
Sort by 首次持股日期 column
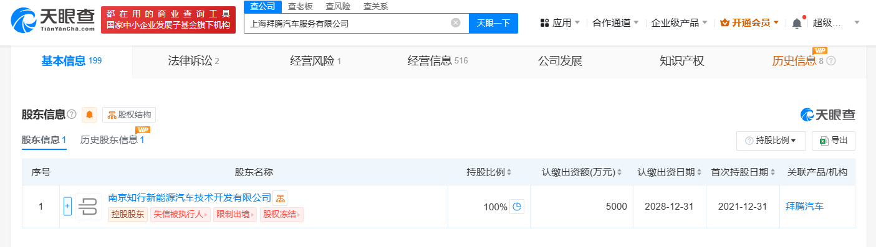point(743,172)
